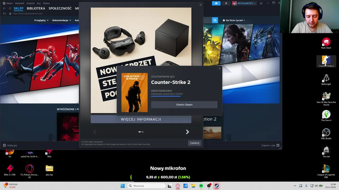Screen dimensions: 339x190
Task: Open the Wyświetl menu
Action: coord(19,3)
